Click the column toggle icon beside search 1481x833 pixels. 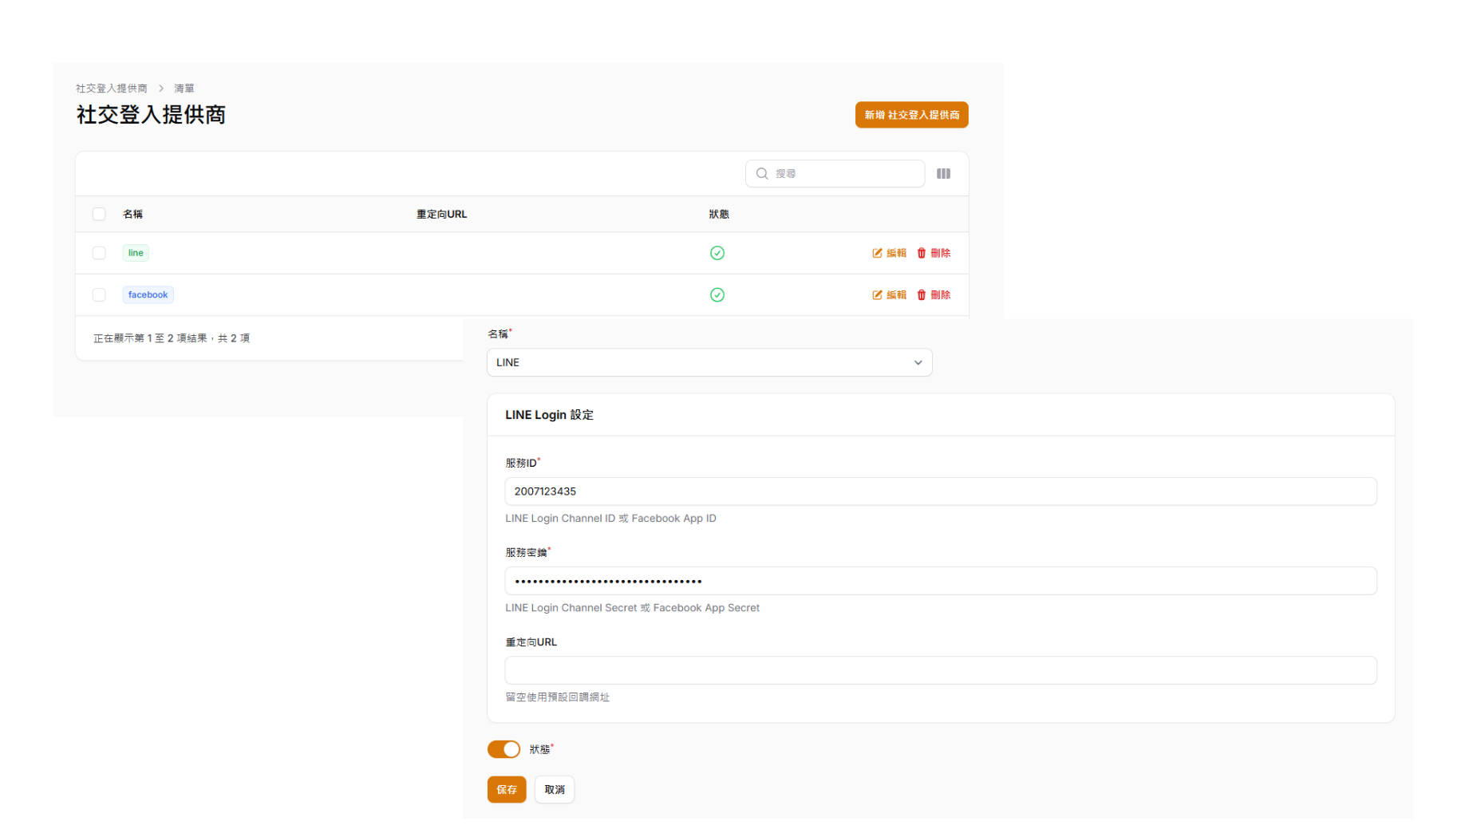943,174
